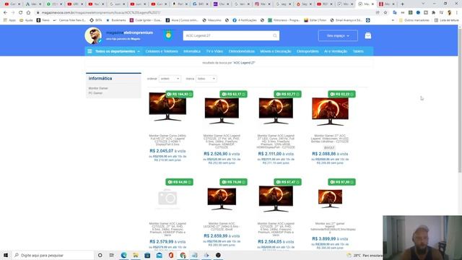
Task: Open the Office app in the taskbar
Action: coord(171,255)
